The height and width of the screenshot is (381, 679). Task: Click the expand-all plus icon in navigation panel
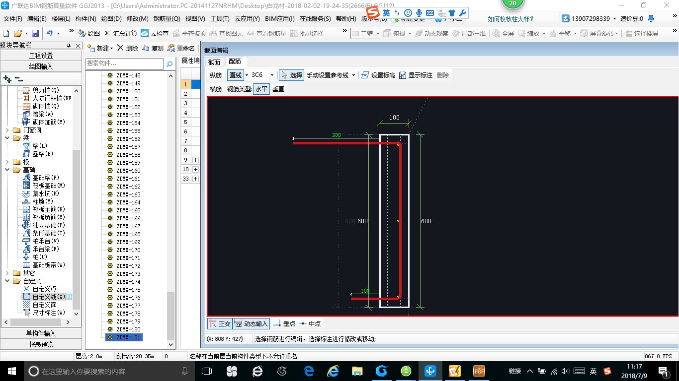(7, 78)
